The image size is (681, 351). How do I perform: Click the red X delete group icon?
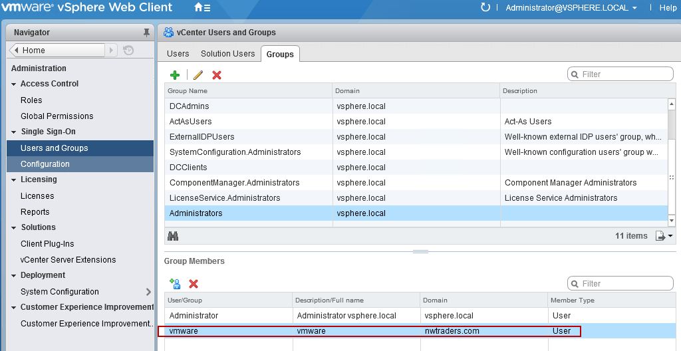[x=216, y=75]
